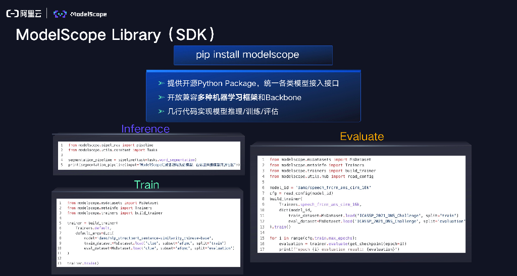
Task: Click the print 'epoch {i} evaluation result' line
Action: click(339, 249)
